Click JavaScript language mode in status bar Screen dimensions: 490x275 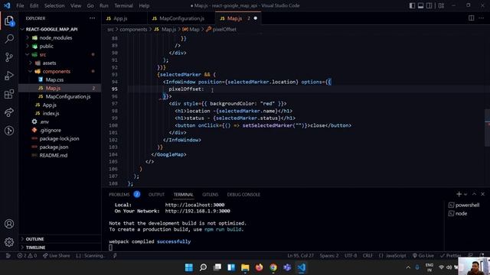(x=393, y=256)
